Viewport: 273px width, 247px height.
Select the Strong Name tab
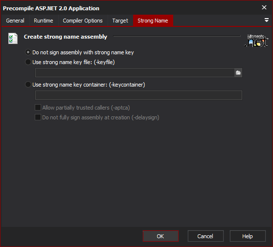point(153,21)
